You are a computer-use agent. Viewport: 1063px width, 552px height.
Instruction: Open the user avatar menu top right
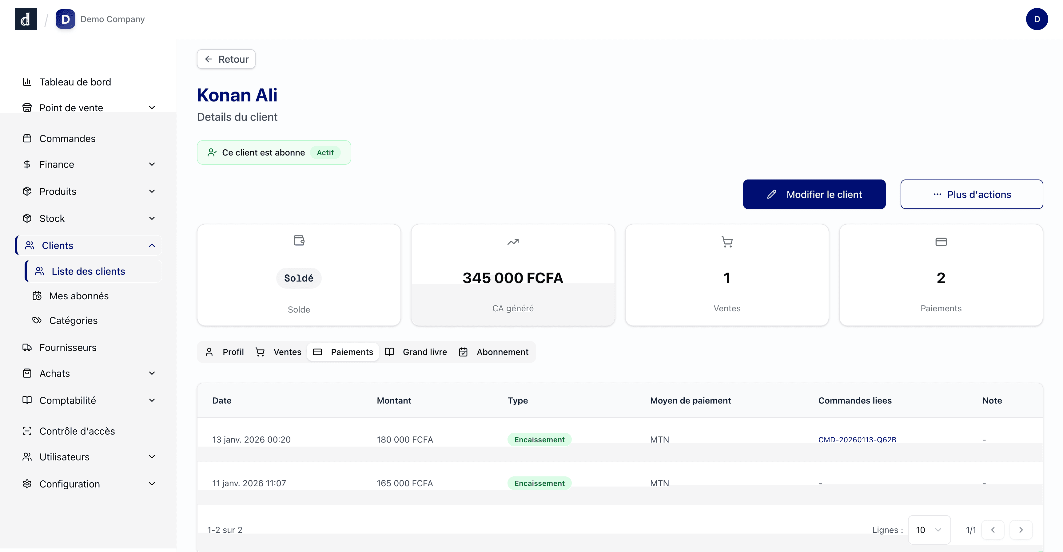tap(1037, 19)
